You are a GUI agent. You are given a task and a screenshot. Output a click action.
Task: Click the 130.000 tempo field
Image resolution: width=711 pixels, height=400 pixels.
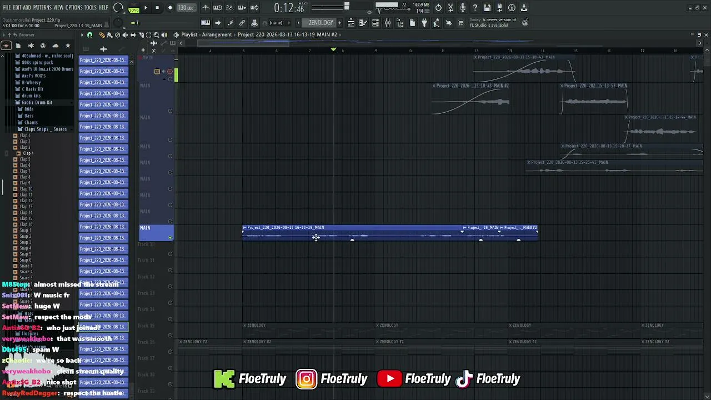pyautogui.click(x=186, y=8)
